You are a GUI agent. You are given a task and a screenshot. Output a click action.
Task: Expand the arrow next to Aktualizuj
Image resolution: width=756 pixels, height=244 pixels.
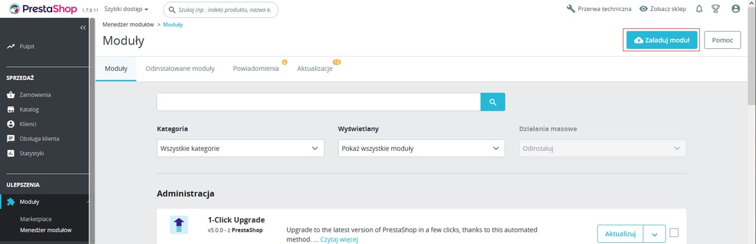click(x=655, y=234)
